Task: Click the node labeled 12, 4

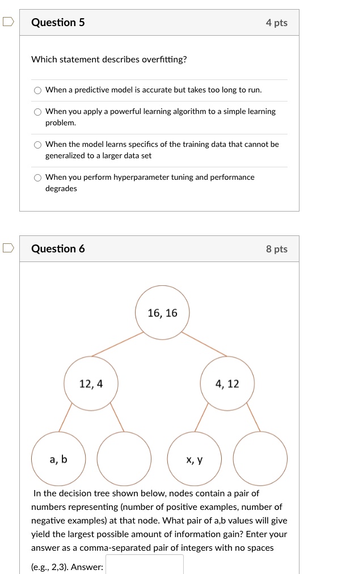Action: click(x=91, y=383)
